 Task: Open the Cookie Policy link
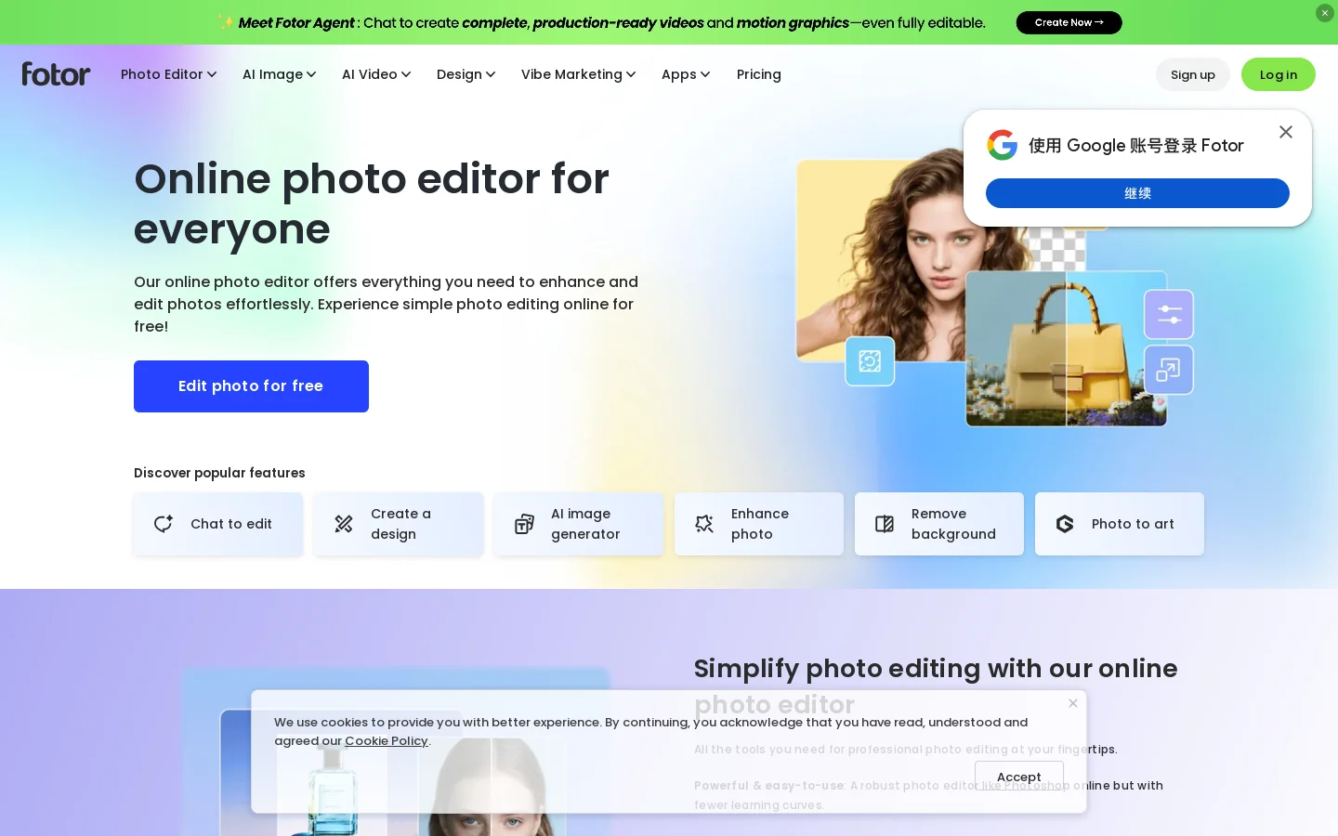(387, 740)
